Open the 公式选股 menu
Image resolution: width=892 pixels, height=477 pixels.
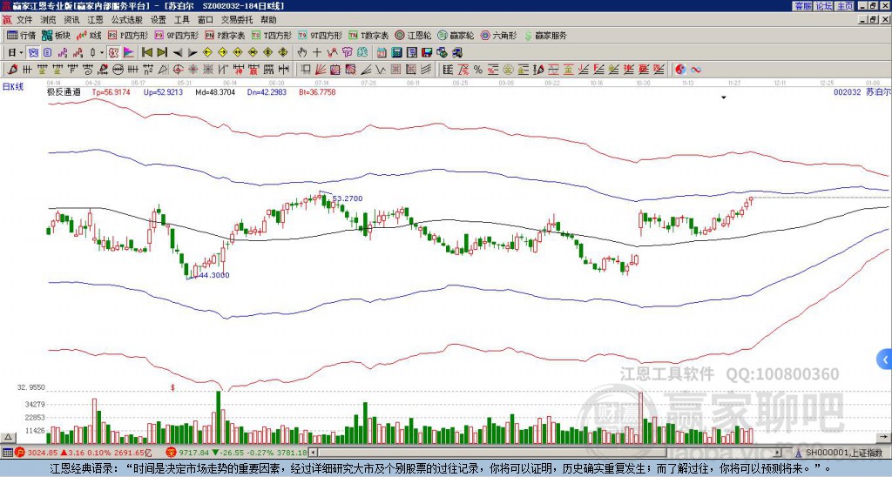click(125, 19)
